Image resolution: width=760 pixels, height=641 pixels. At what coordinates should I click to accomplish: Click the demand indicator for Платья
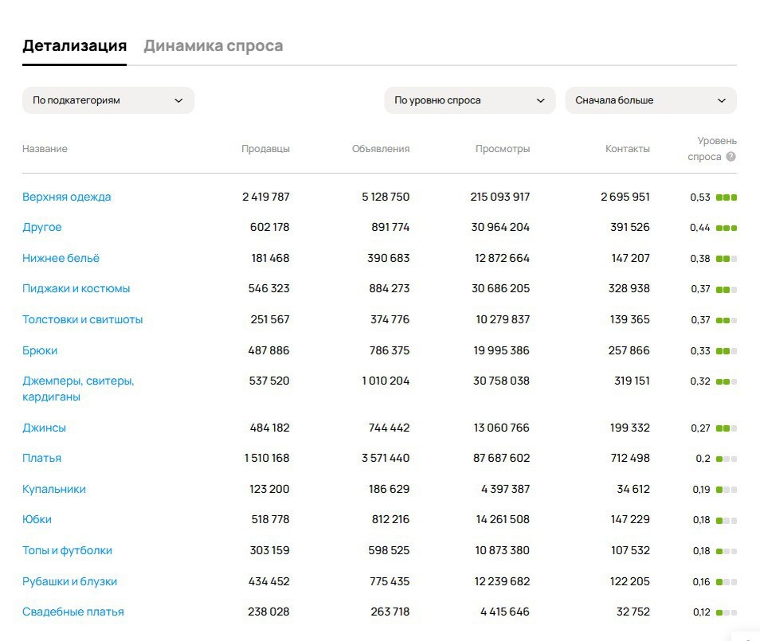pyautogui.click(x=727, y=459)
